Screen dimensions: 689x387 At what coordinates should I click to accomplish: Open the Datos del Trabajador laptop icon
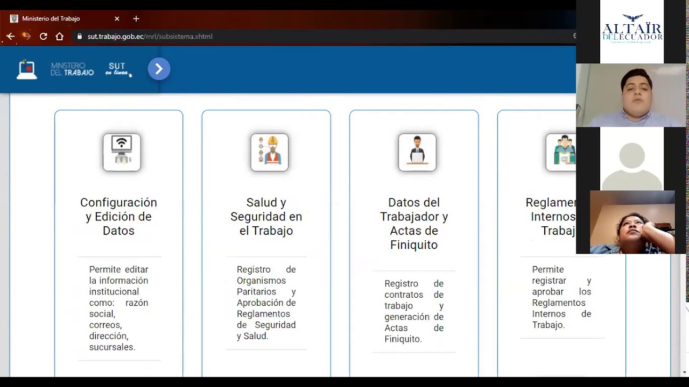tap(417, 153)
